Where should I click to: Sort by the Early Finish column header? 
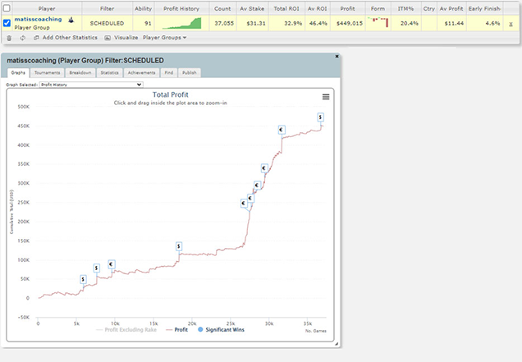point(485,8)
